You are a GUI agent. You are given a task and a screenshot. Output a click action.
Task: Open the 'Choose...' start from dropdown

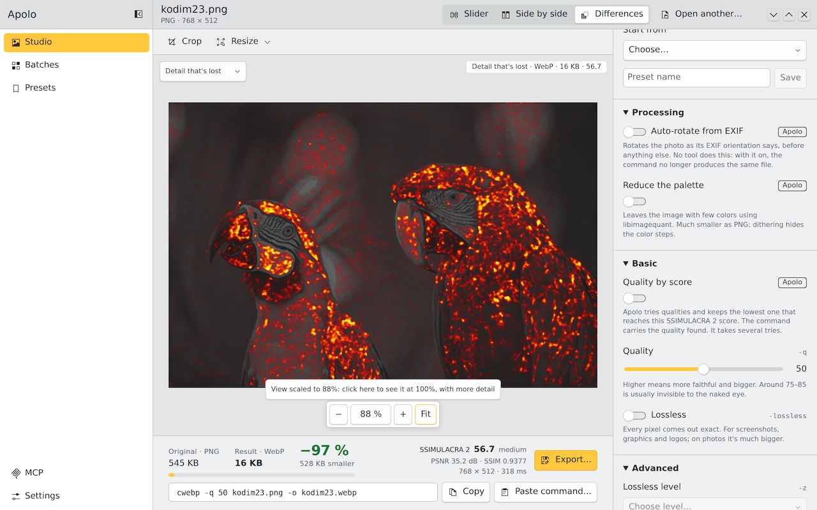(715, 50)
